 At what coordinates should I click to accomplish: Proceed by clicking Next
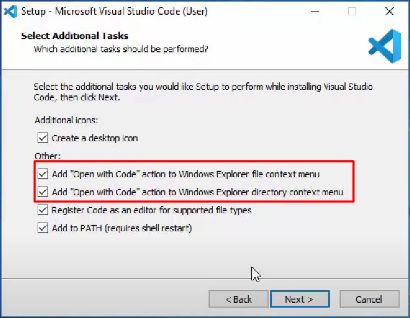pyautogui.click(x=299, y=299)
